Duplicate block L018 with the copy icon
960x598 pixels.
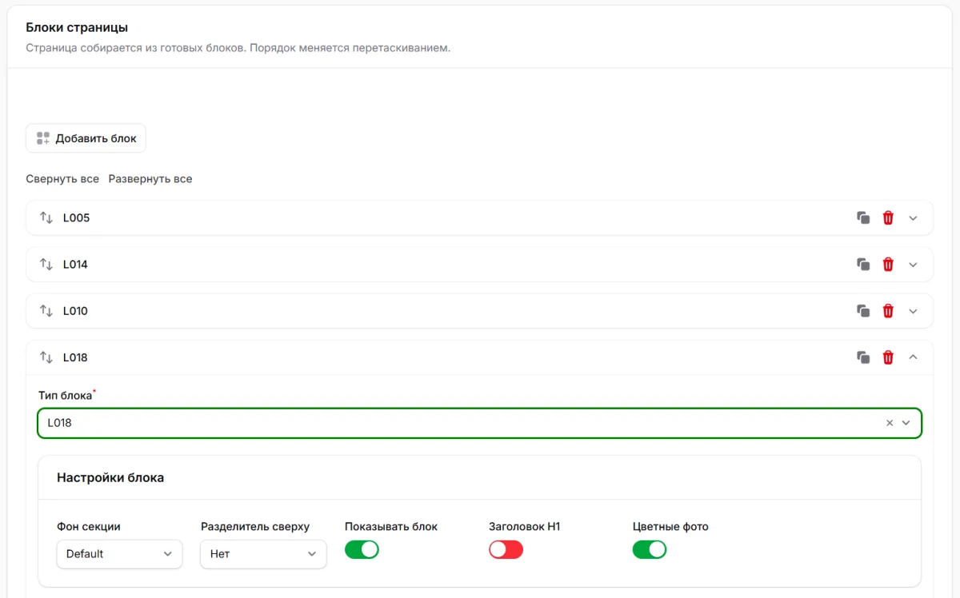click(x=863, y=357)
